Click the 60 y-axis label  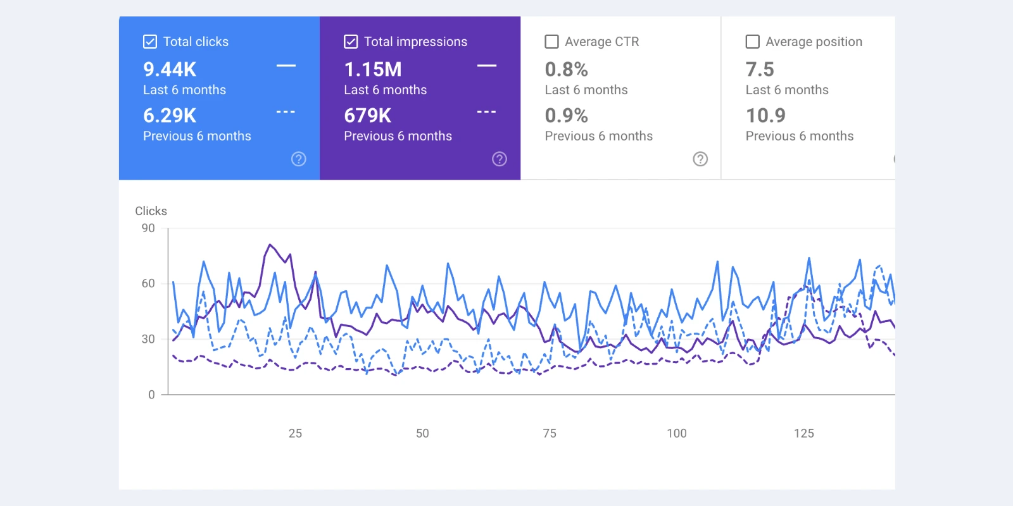point(148,283)
